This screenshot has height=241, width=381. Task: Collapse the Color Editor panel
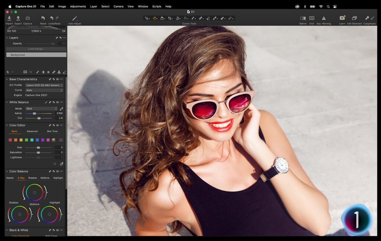point(7,126)
